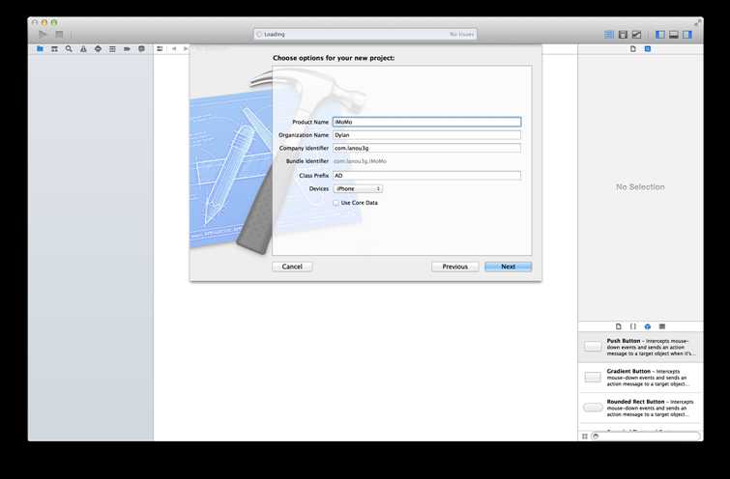Click the Organization Name field
Image resolution: width=730 pixels, height=479 pixels.
(427, 135)
